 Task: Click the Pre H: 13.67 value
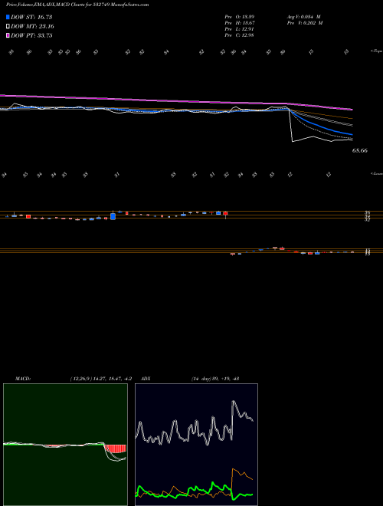coord(239,23)
